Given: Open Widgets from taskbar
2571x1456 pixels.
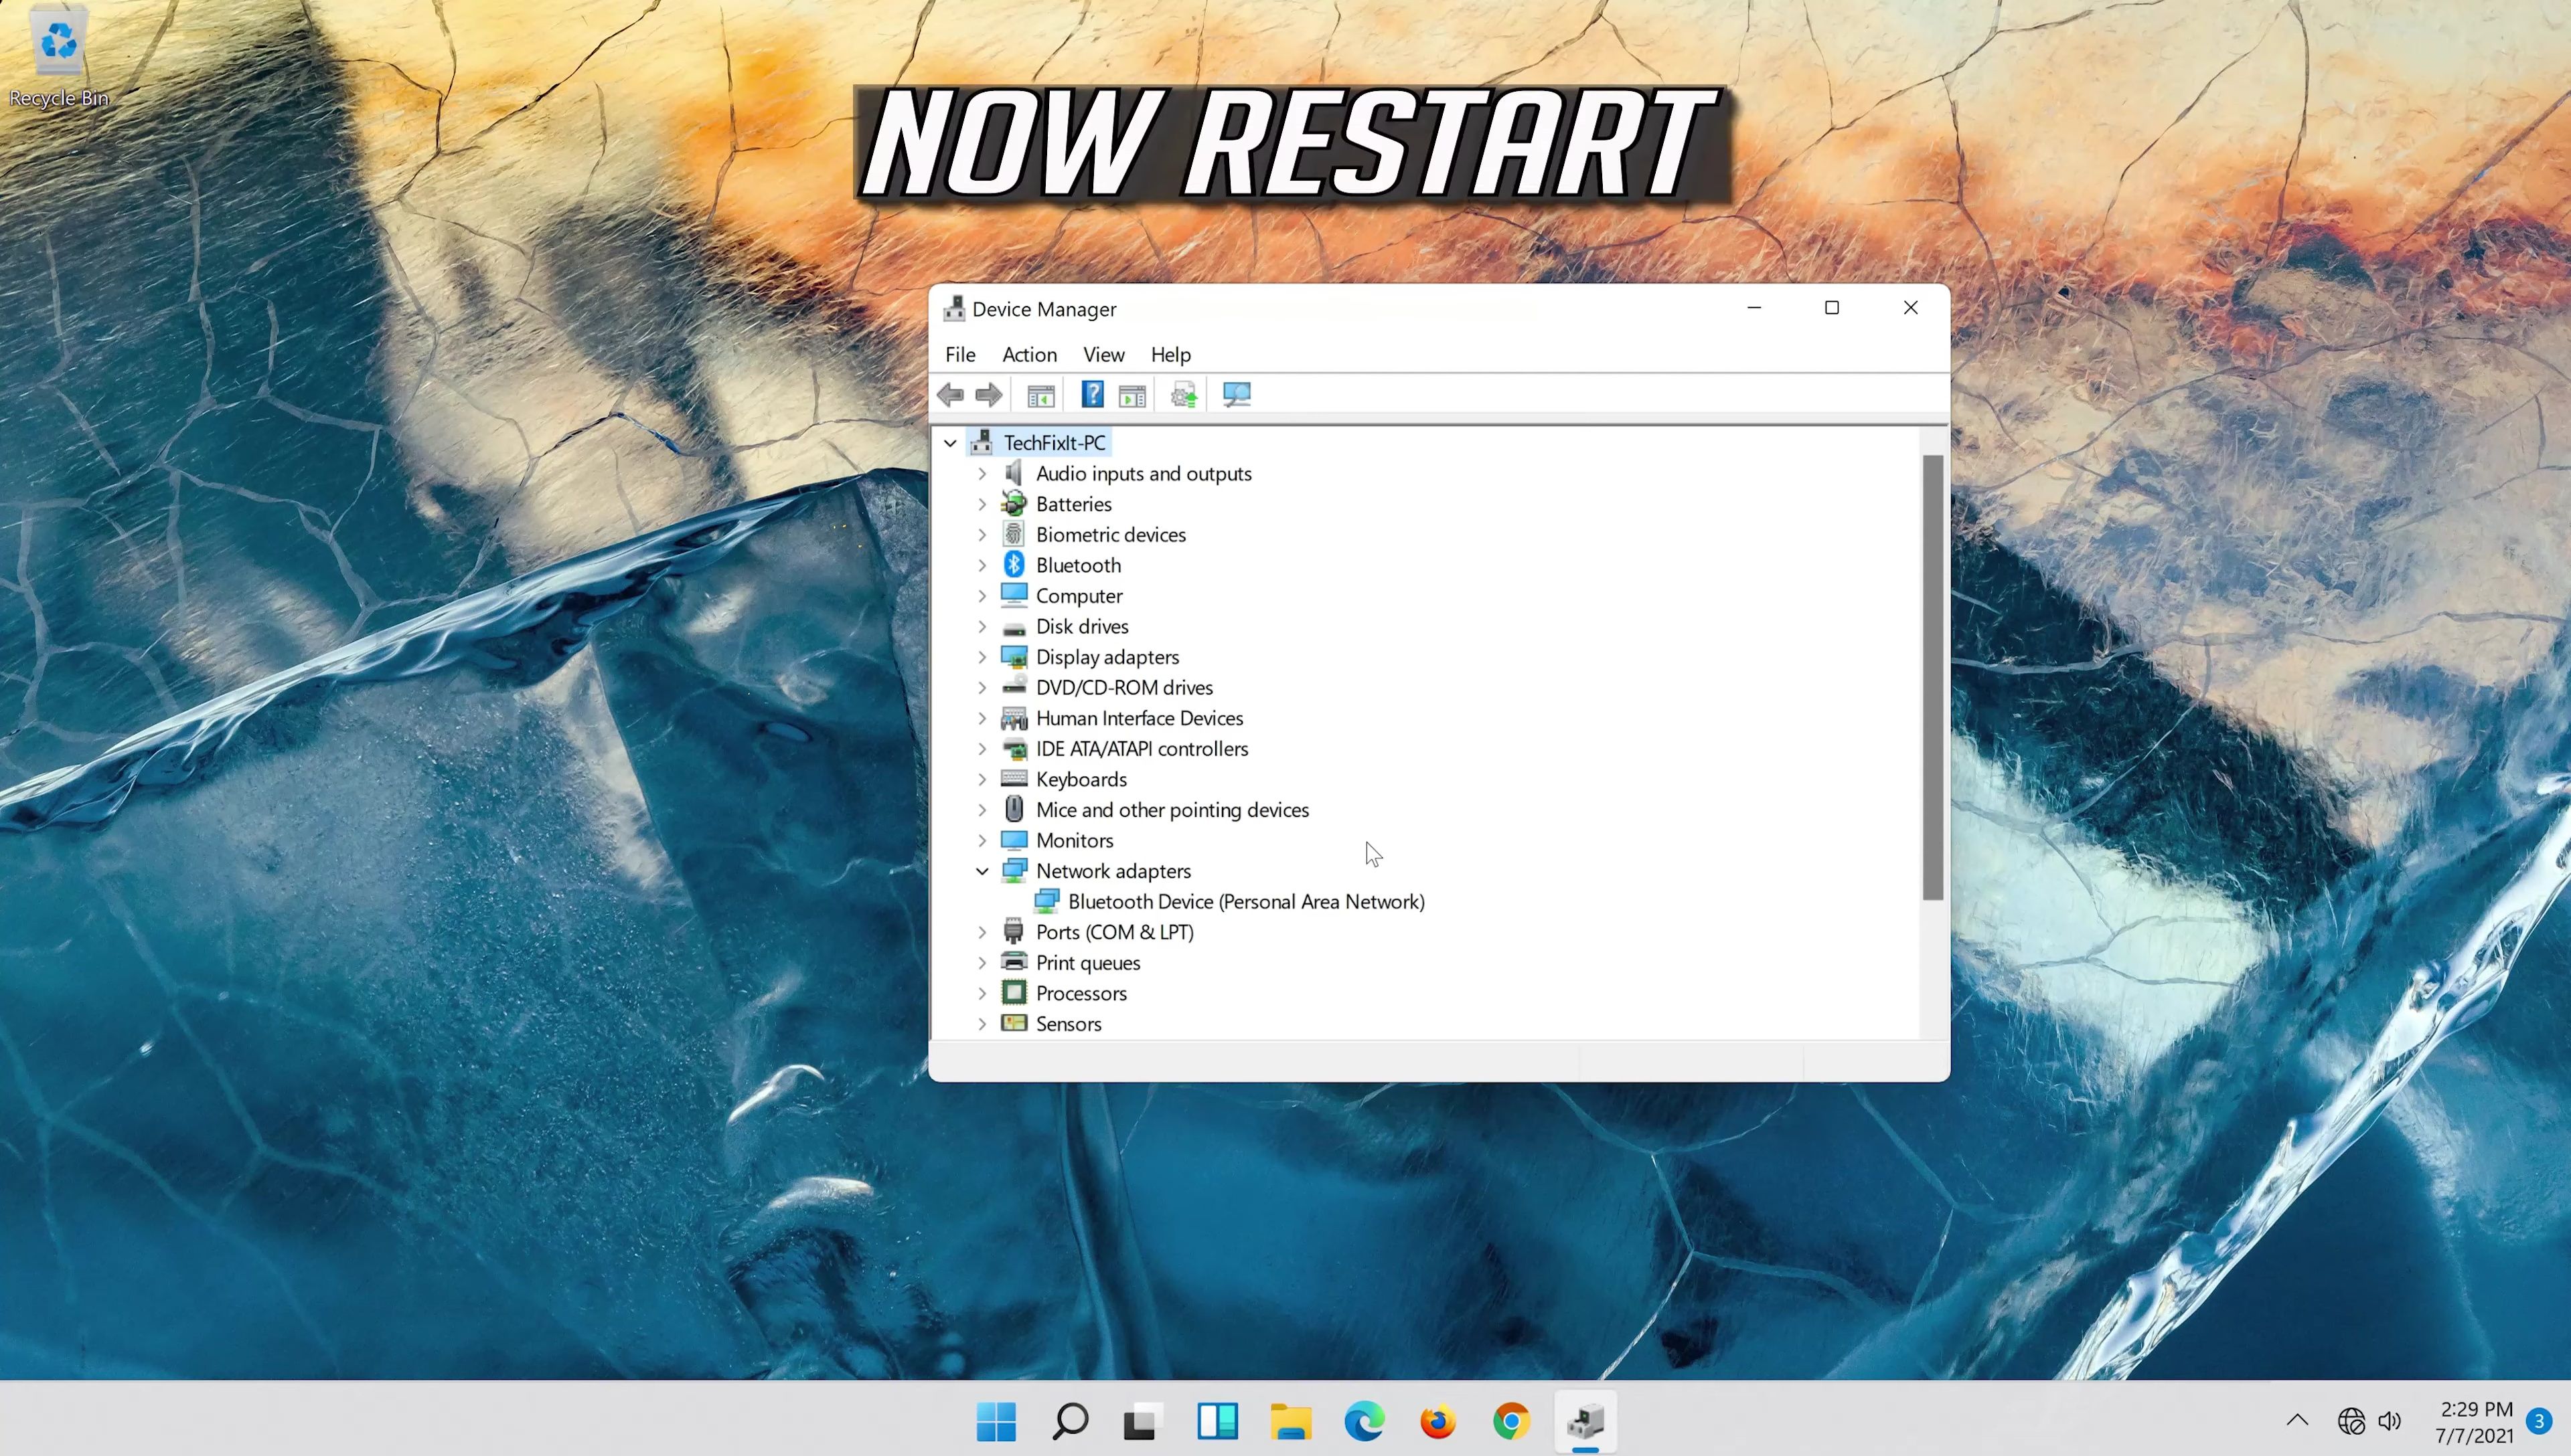Looking at the screenshot, I should [1217, 1421].
